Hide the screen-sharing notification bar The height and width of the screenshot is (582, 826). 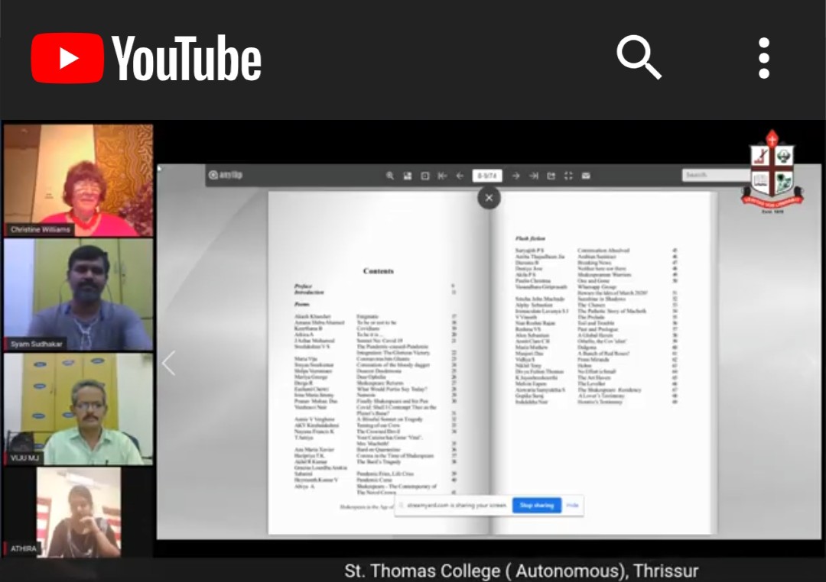pos(572,506)
